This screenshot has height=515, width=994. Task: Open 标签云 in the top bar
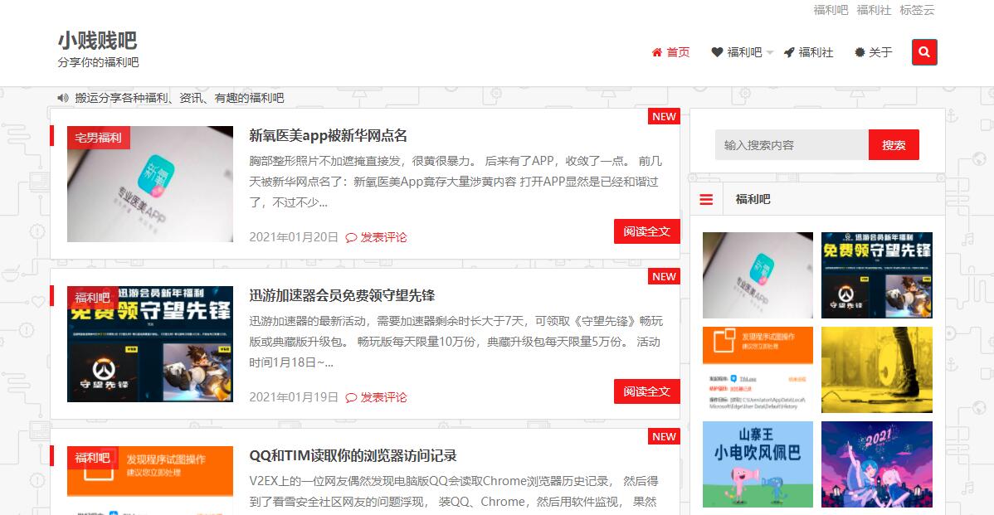(x=917, y=10)
